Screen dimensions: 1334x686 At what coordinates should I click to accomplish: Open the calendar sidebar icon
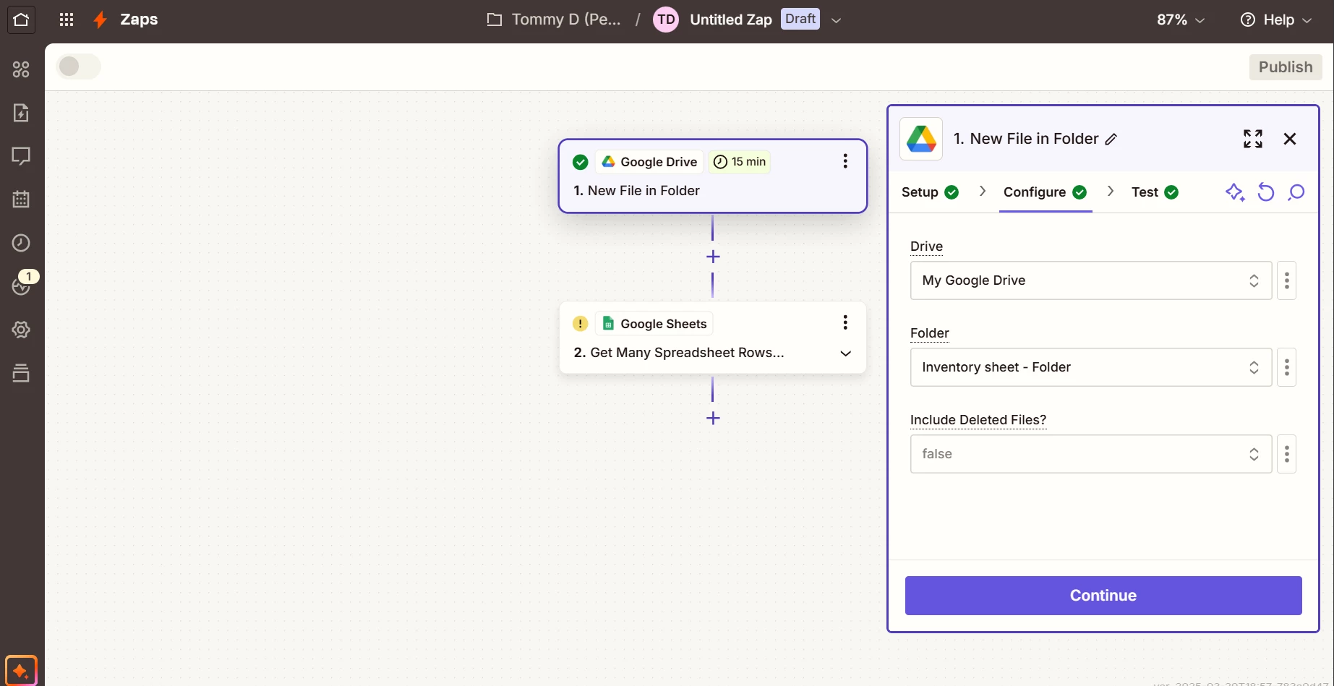pyautogui.click(x=21, y=200)
